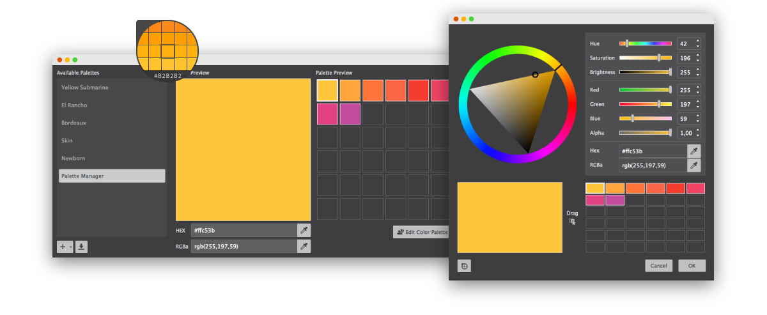This screenshot has width=767, height=315.
Task: Pick the yellow swatch in color dialog grid
Action: [595, 188]
